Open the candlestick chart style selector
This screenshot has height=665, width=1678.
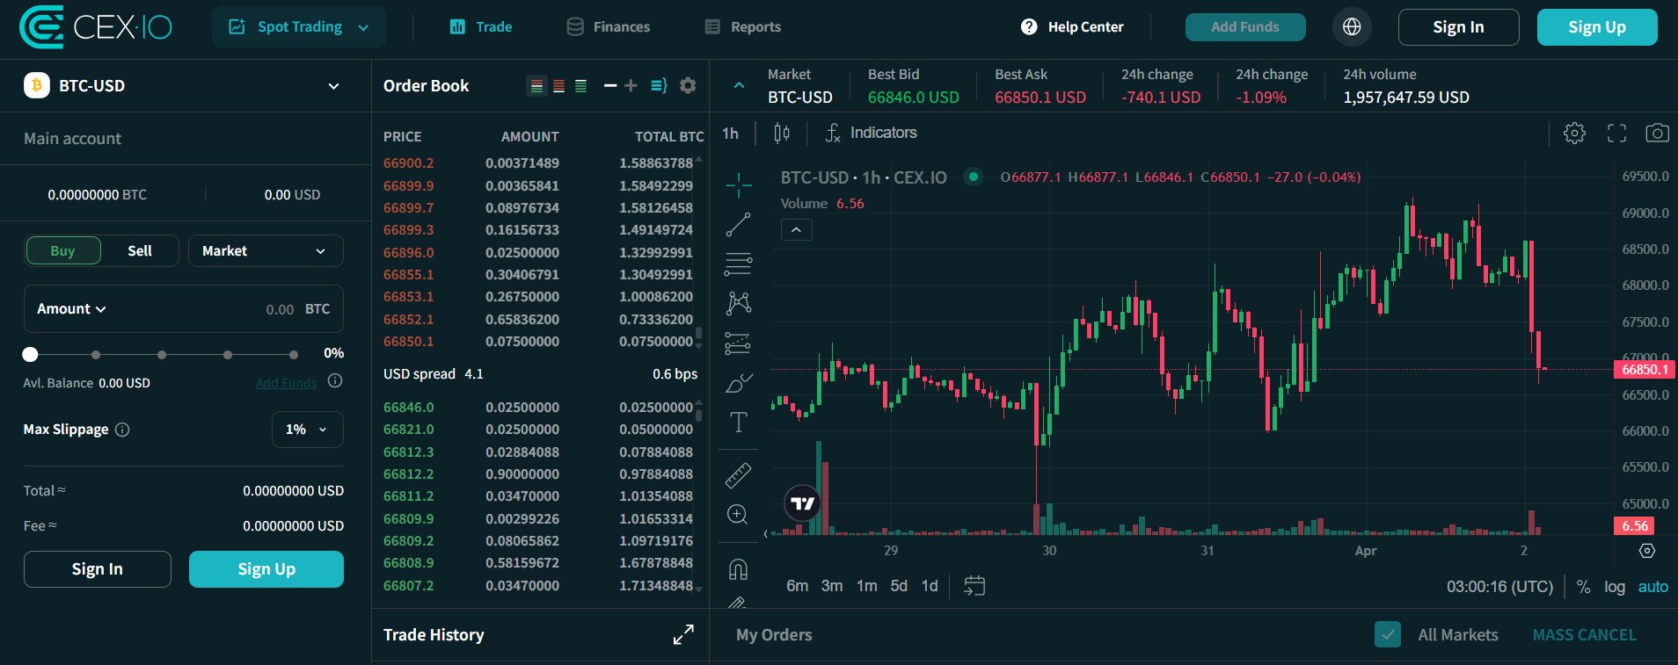(782, 133)
